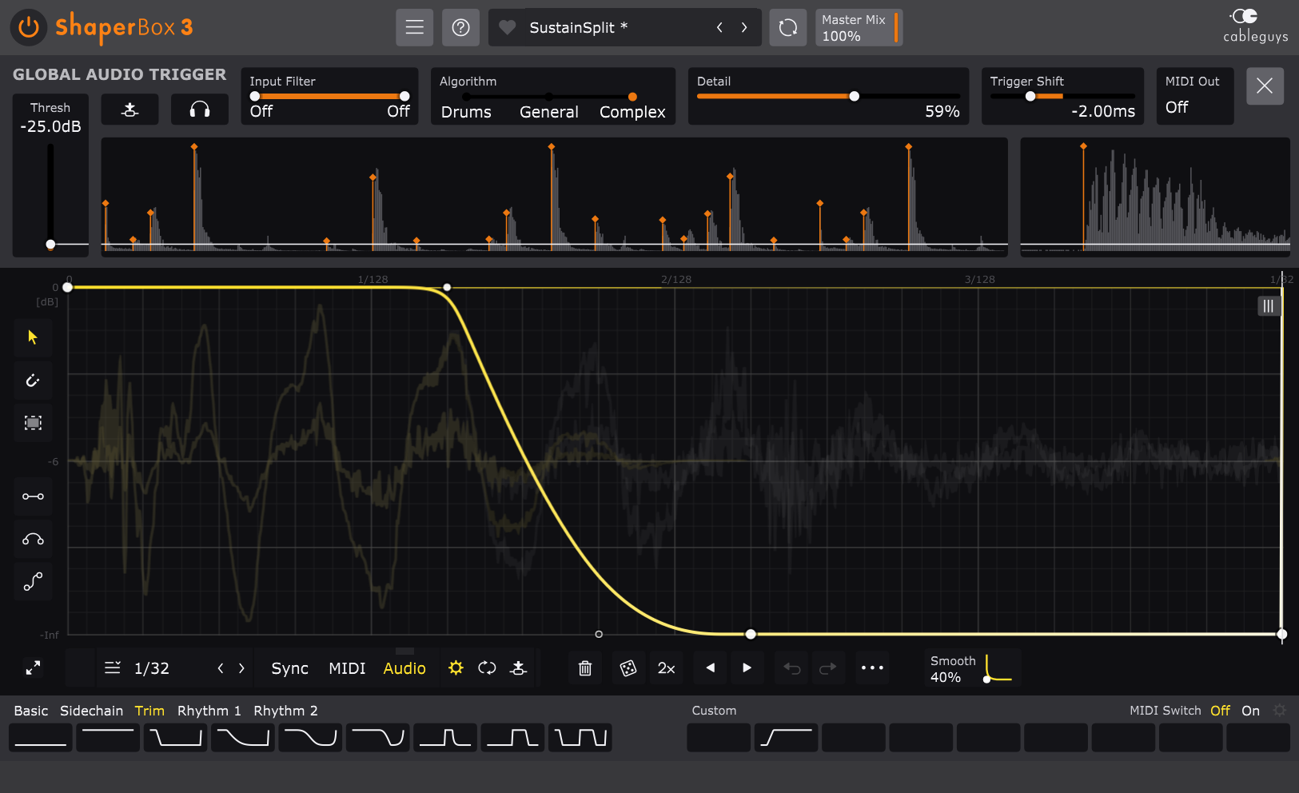
Task: Toggle headphones trigger audition
Action: 199,110
